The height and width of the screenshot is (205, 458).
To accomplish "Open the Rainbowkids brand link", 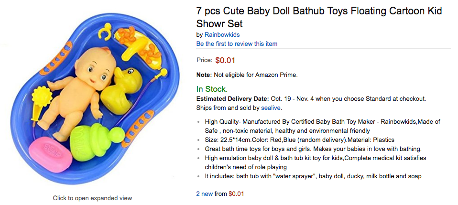I will [x=222, y=35].
